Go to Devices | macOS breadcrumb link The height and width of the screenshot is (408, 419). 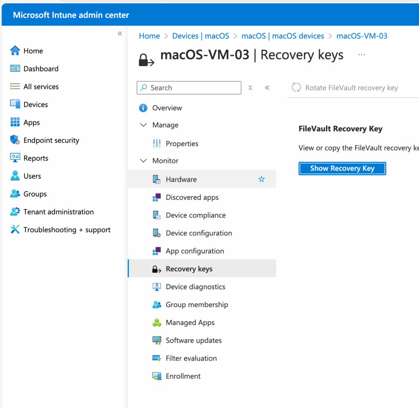[x=200, y=36]
